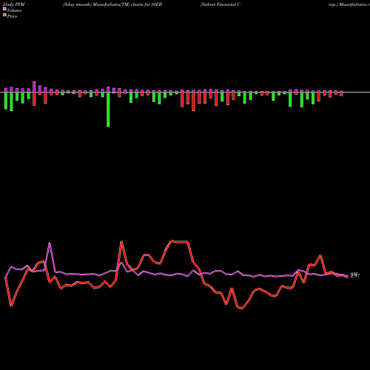Image resolution: width=370 pixels, height=370 pixels.
Task: Click the tallest green volume bar
Action: coord(108,110)
